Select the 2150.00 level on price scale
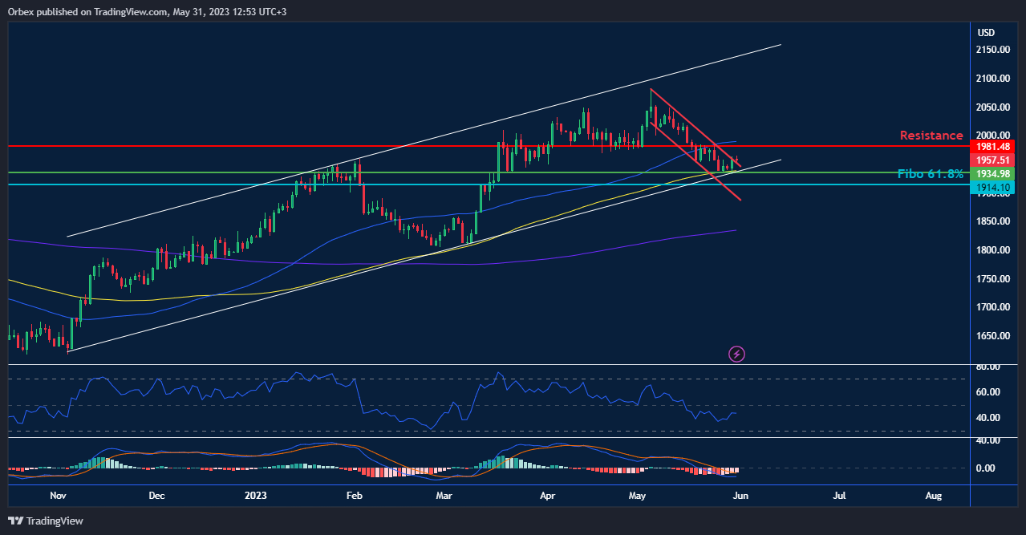 point(993,50)
